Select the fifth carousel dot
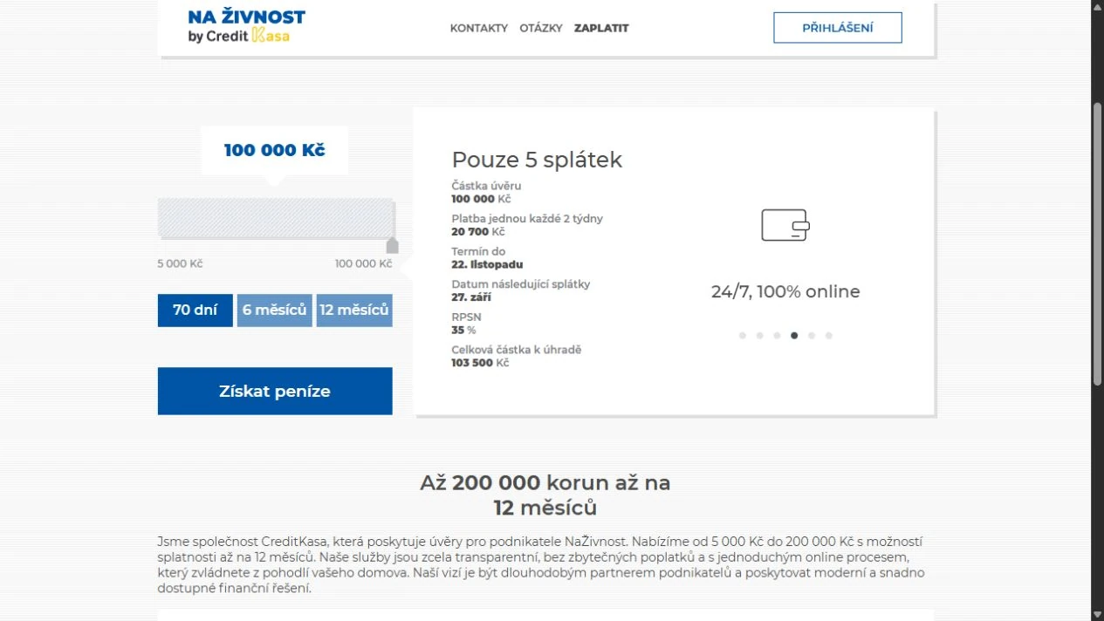This screenshot has height=621, width=1104. pos(812,336)
